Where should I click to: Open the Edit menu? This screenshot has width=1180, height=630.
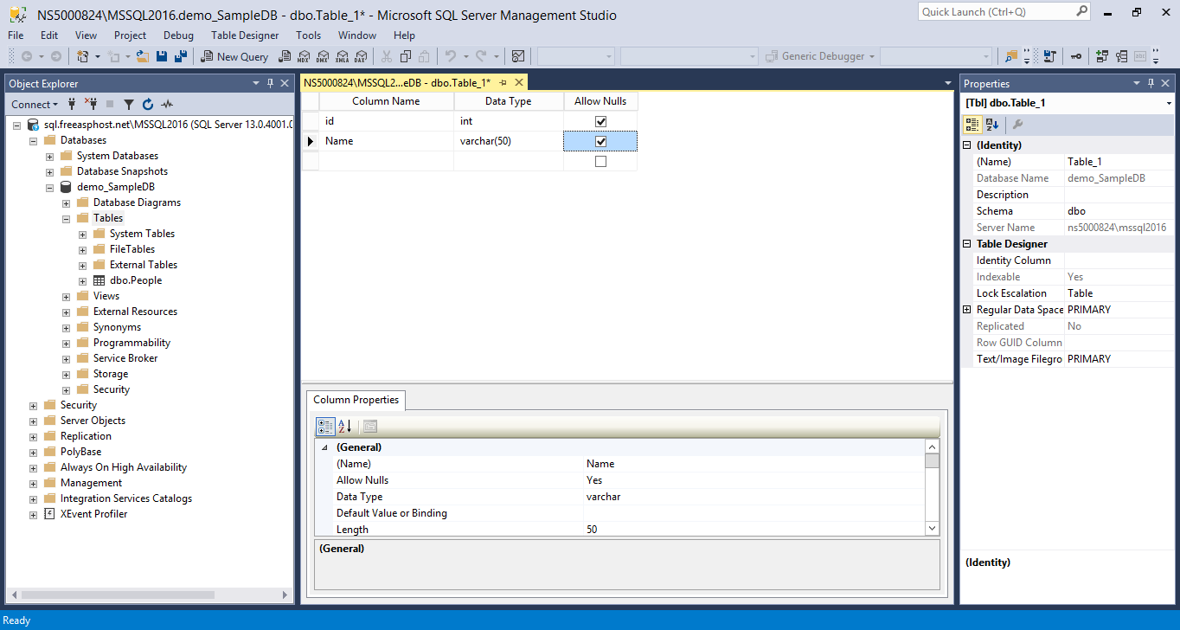(x=49, y=35)
